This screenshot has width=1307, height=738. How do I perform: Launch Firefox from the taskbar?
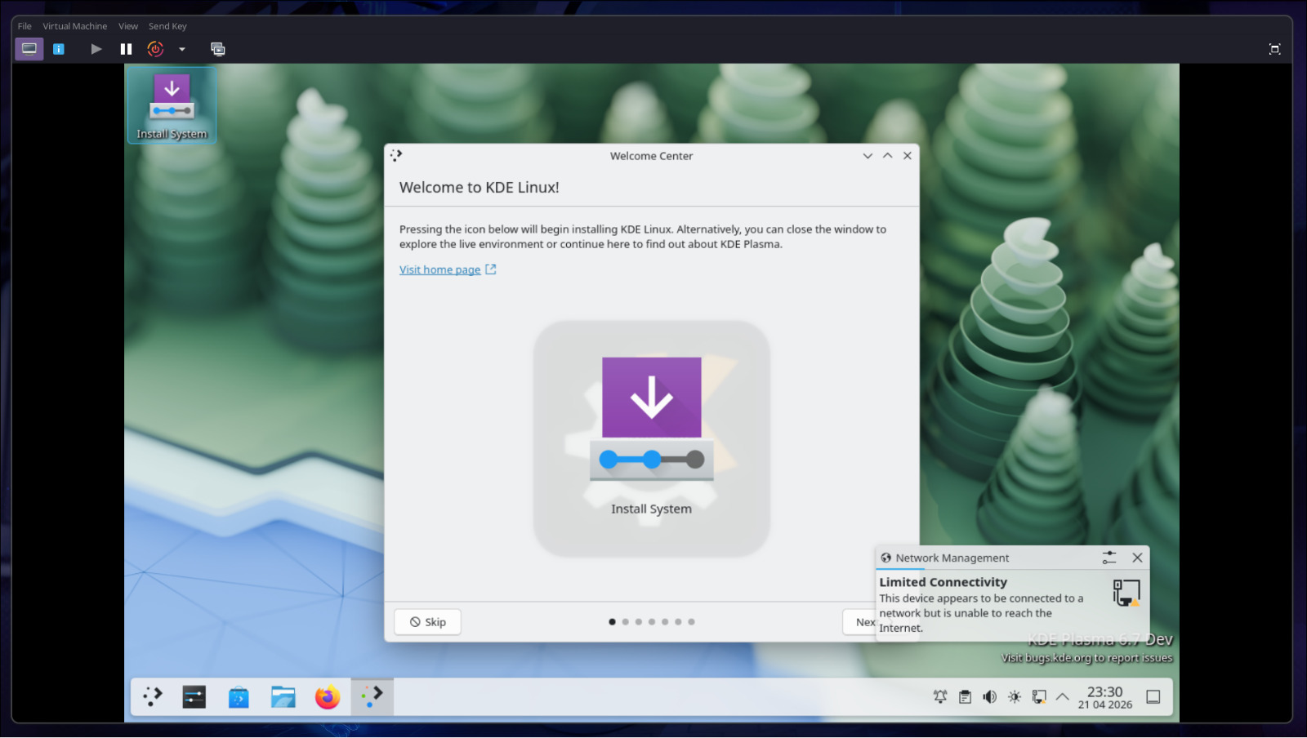point(327,696)
